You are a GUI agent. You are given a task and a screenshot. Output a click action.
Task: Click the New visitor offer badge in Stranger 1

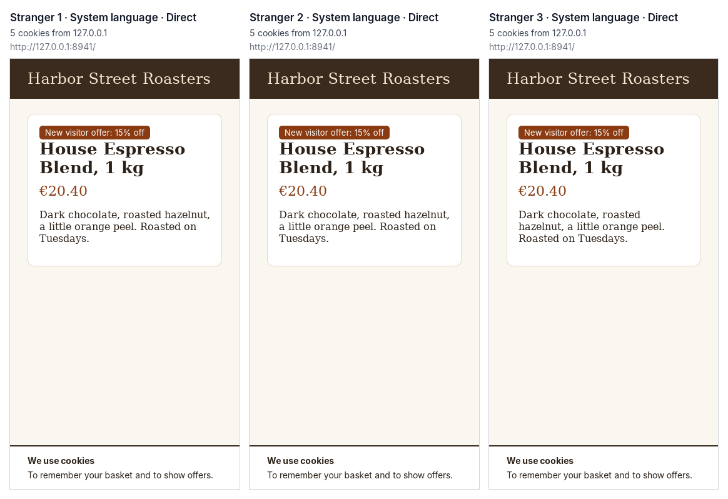pyautogui.click(x=94, y=133)
